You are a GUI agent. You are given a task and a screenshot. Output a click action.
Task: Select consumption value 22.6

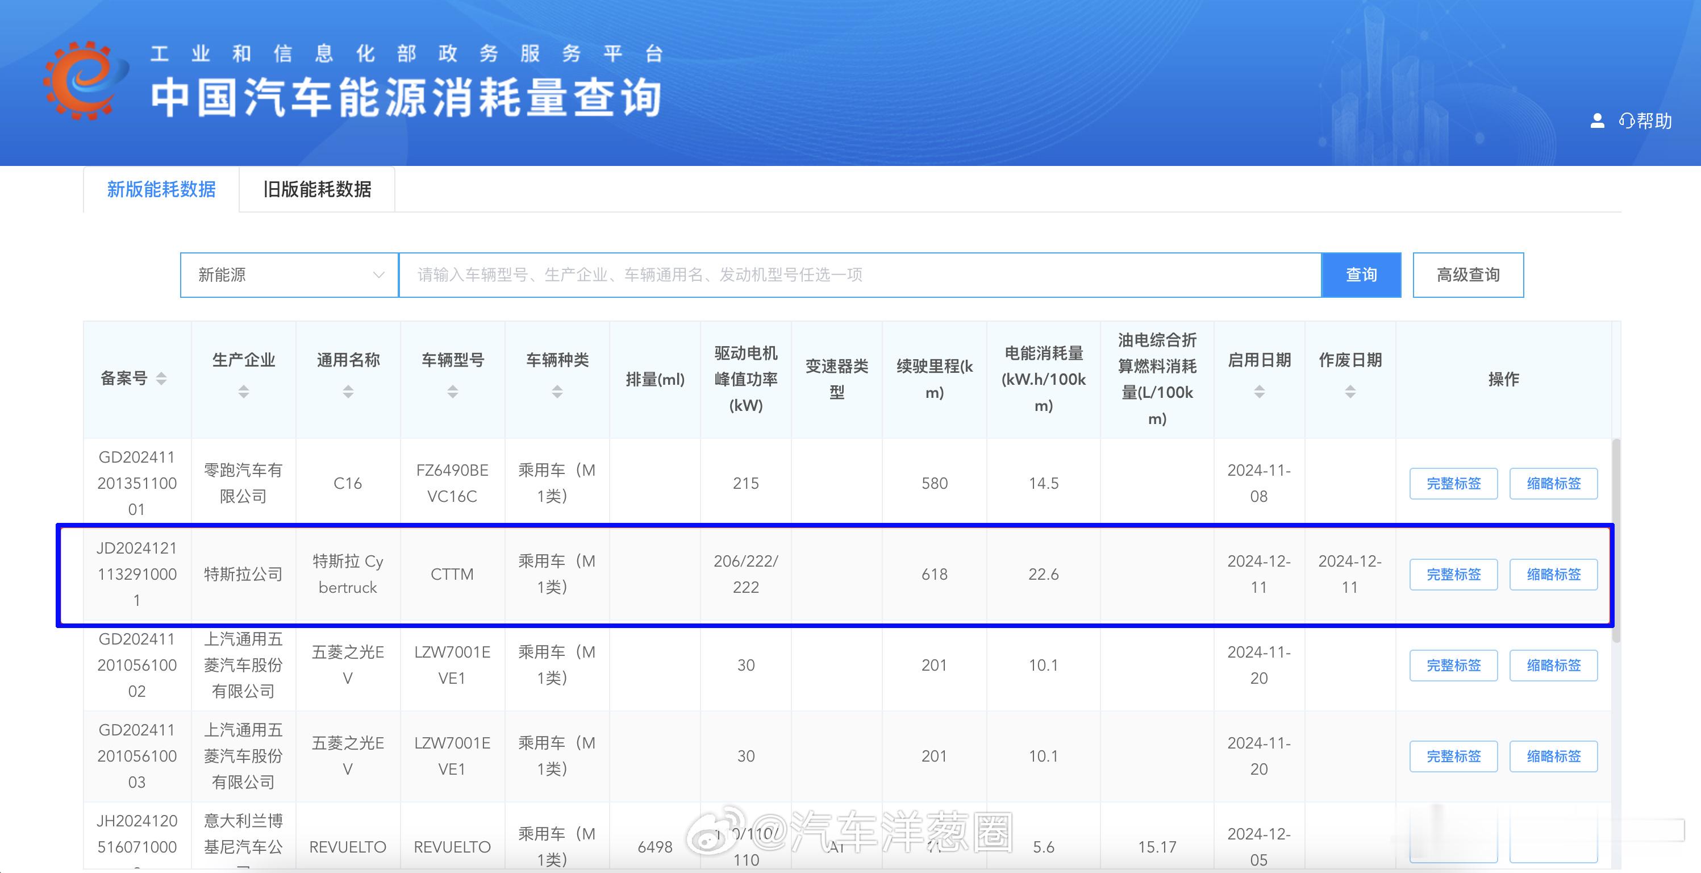(1043, 575)
